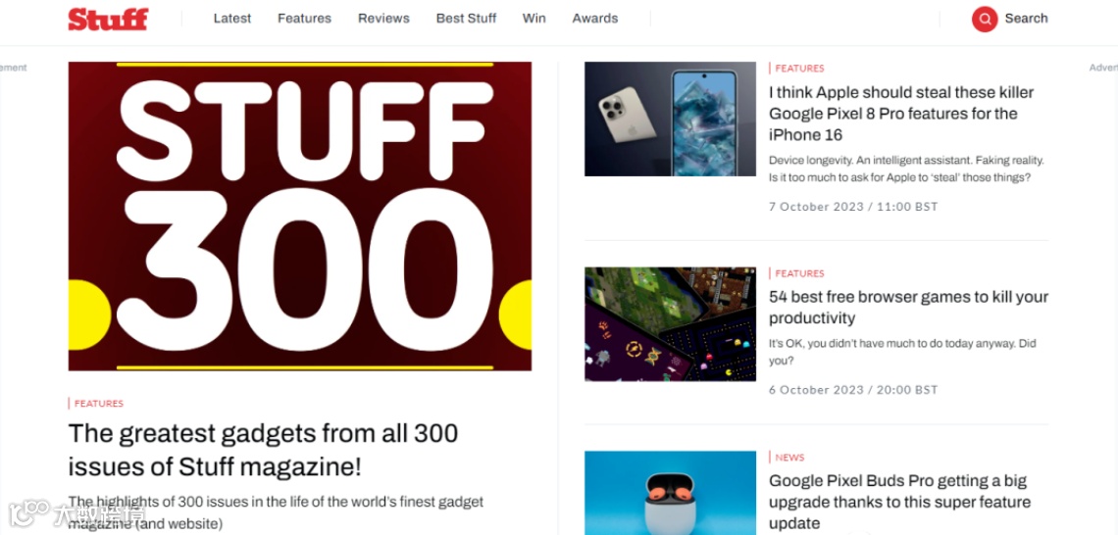This screenshot has width=1118, height=535.
Task: Click the 'Device longevity. An intelligent assistant' excerpt
Action: (906, 169)
